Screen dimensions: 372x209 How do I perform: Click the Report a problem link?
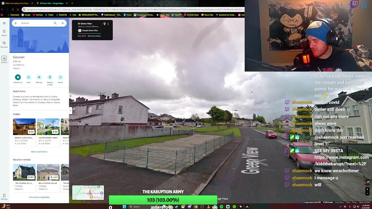(364, 202)
